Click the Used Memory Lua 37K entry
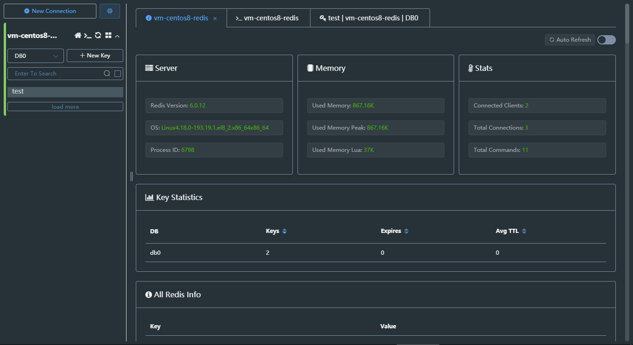Screen dimensions: 633x345 376,150
